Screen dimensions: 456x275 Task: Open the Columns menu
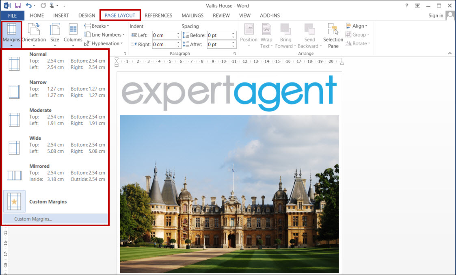tap(73, 35)
